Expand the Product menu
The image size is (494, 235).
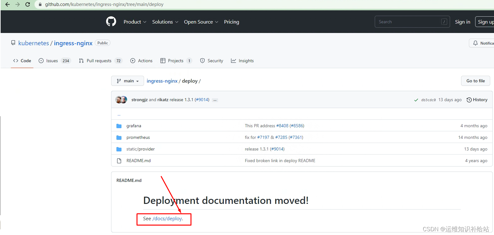click(135, 22)
